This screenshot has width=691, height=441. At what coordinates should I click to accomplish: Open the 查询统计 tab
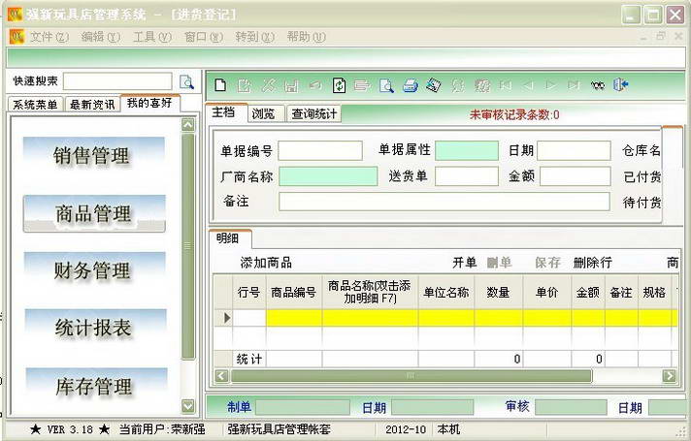point(313,114)
